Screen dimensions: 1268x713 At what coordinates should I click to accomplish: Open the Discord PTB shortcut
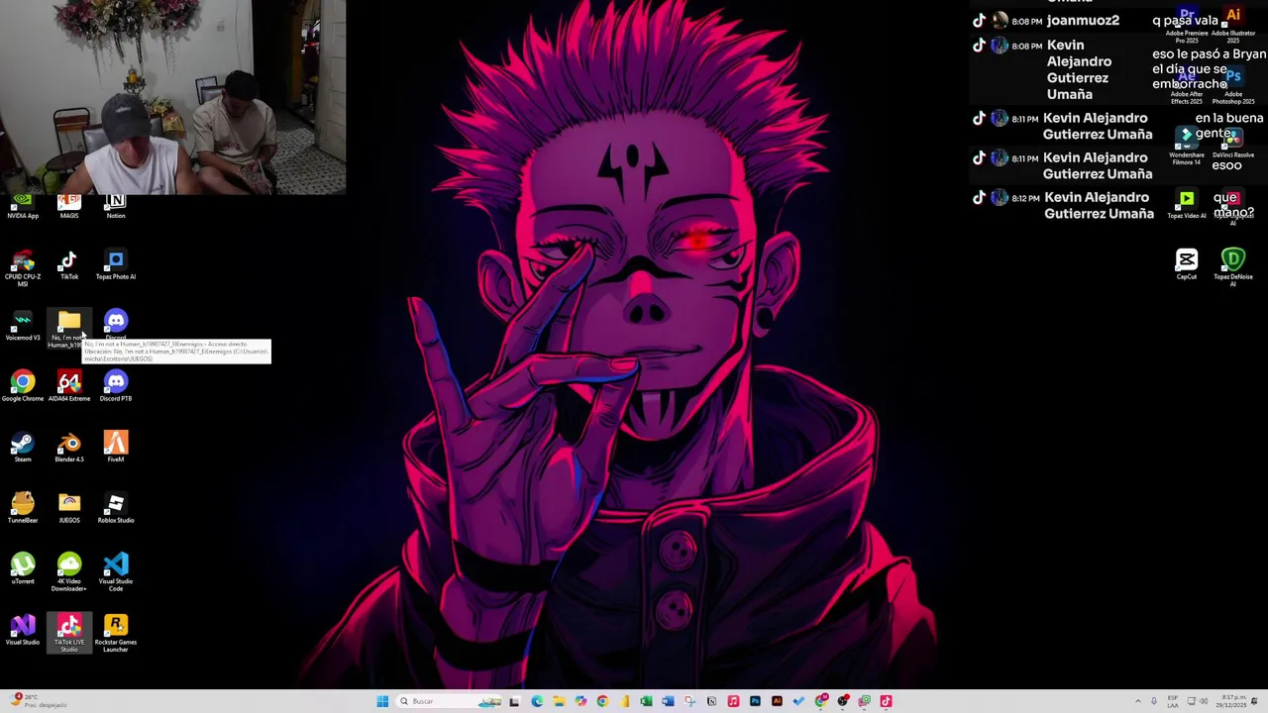(x=116, y=387)
